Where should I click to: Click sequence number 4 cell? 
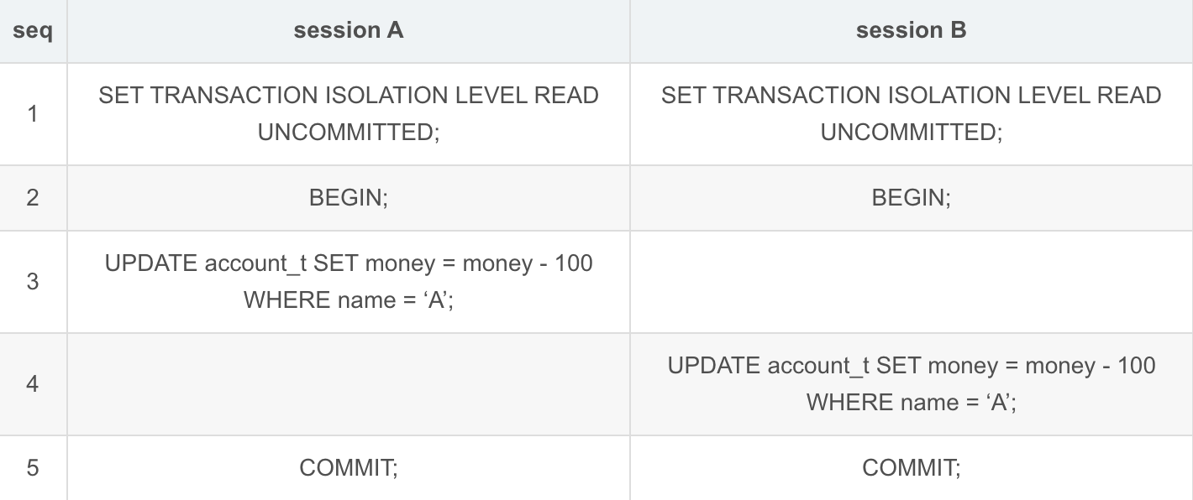click(33, 384)
